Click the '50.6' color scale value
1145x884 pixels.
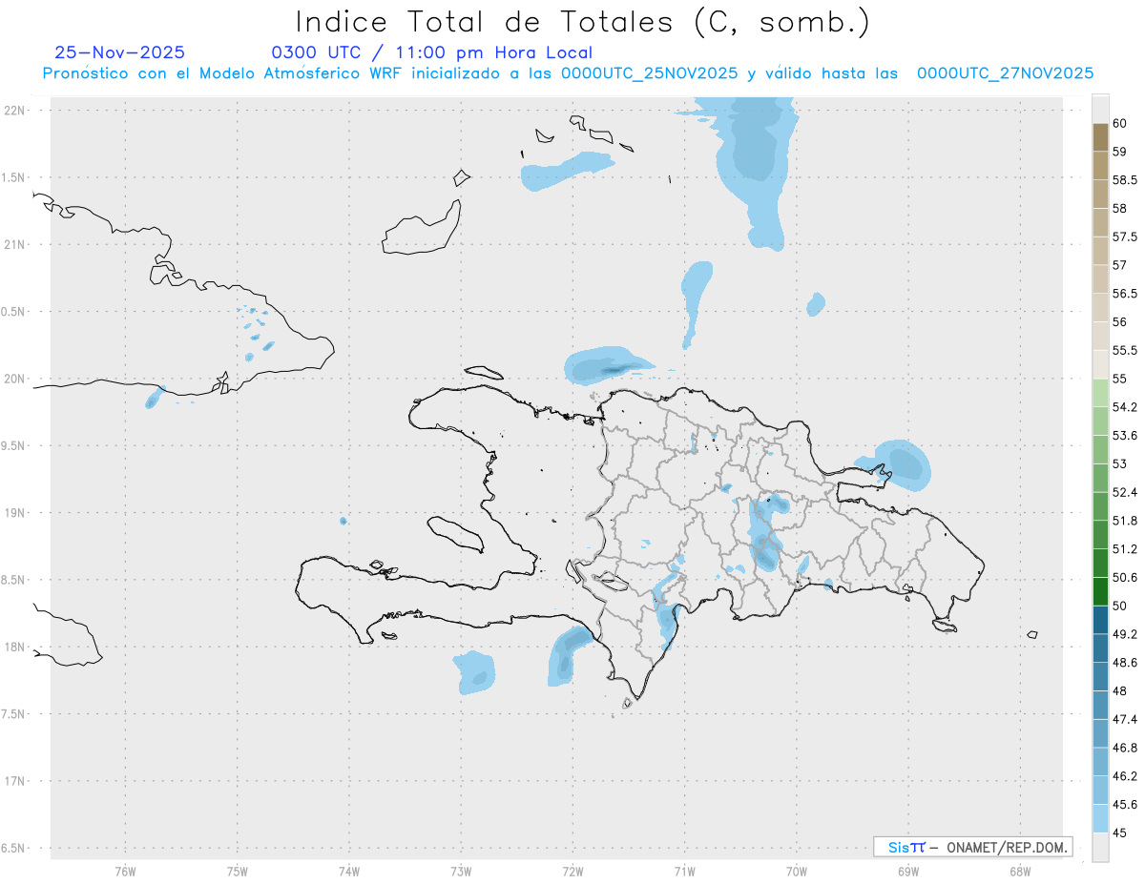point(1124,578)
